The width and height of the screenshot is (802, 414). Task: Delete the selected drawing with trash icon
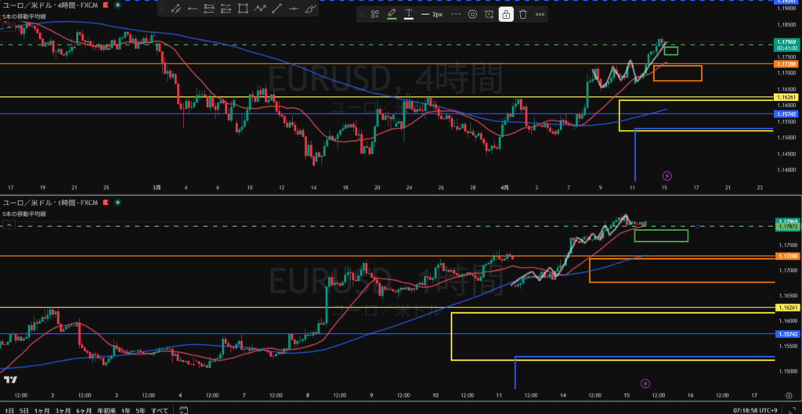click(523, 14)
